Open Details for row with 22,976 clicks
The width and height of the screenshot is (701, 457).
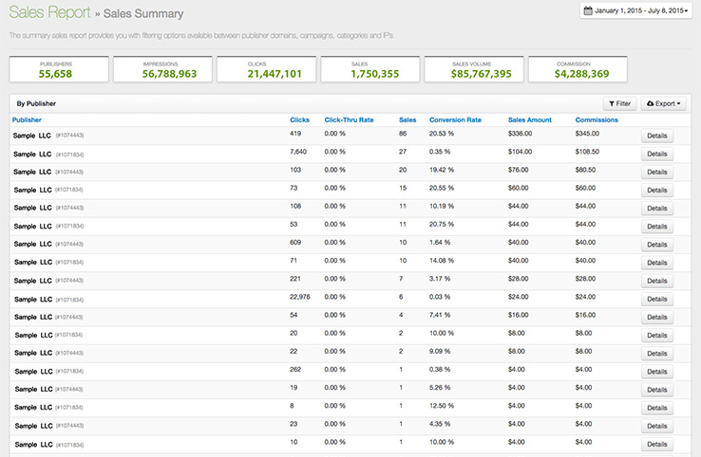pyautogui.click(x=657, y=299)
